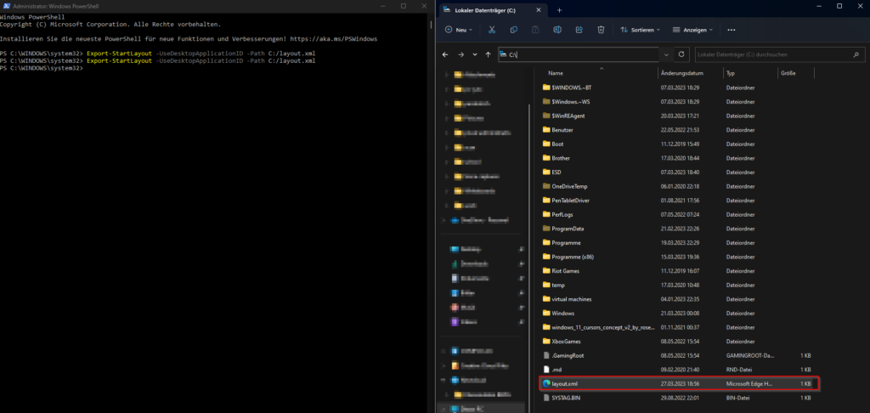The width and height of the screenshot is (870, 413).
Task: Add a new Explorer tab with plus button
Action: [559, 10]
